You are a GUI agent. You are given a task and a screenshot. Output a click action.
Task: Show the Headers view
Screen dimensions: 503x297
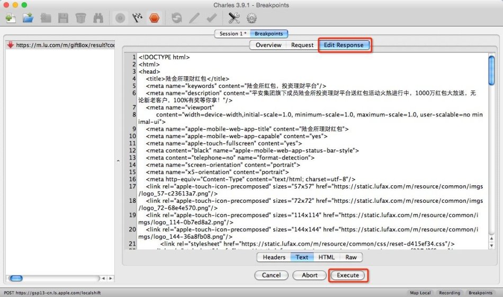[x=274, y=257]
